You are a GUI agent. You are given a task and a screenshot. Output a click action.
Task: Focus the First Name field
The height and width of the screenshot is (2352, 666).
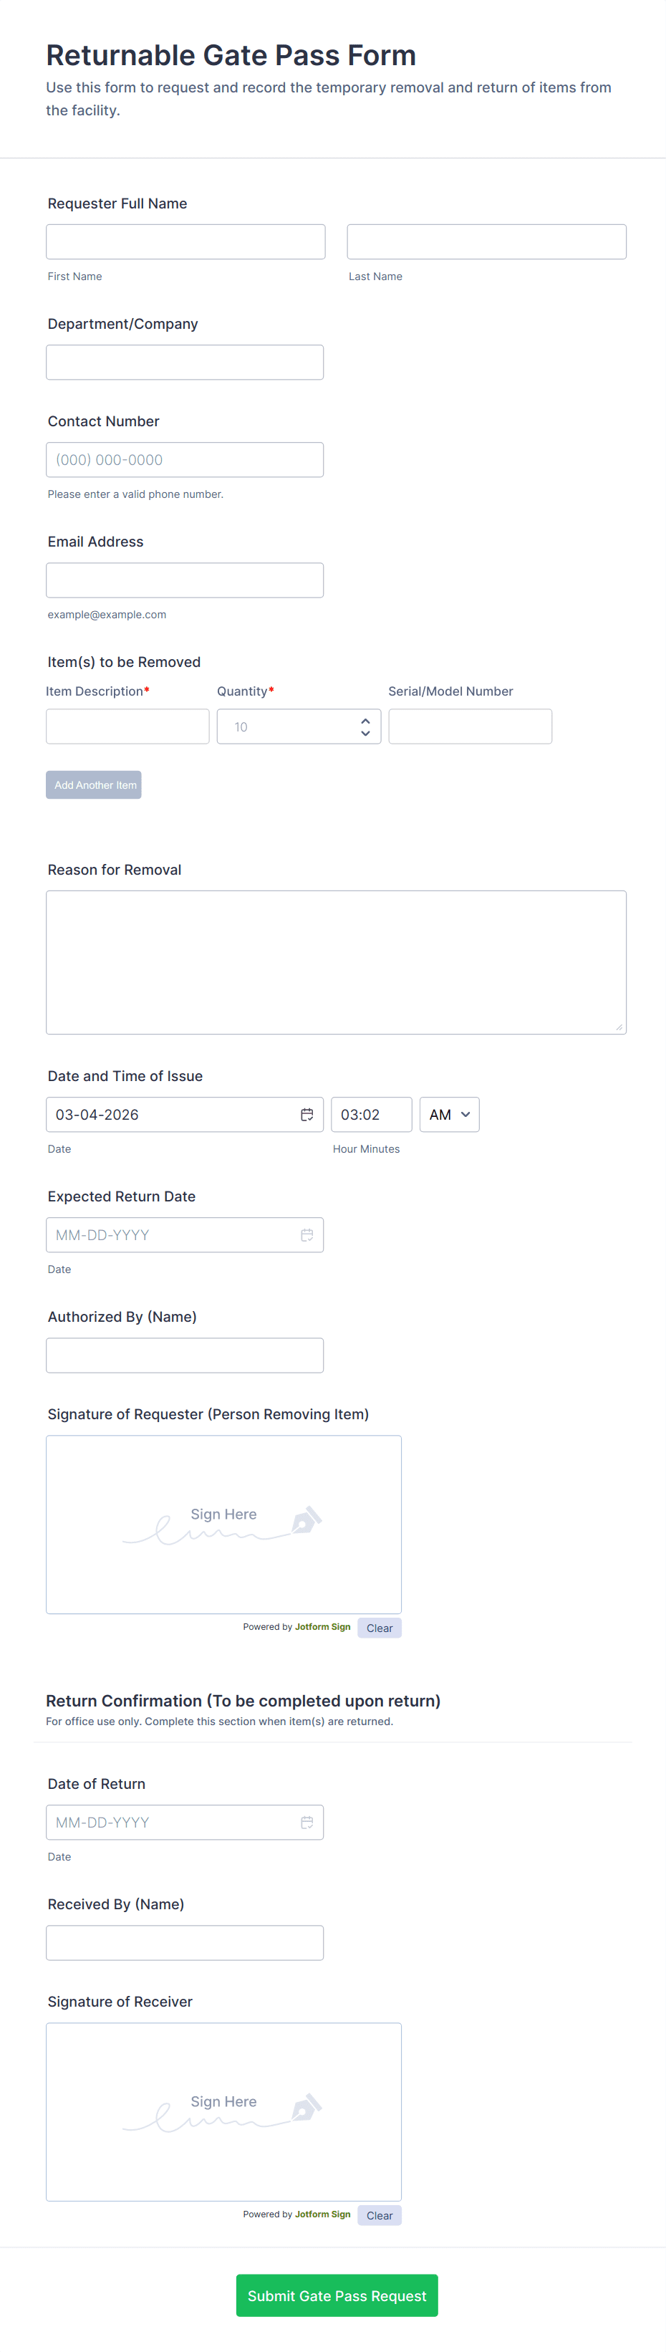[x=185, y=242]
